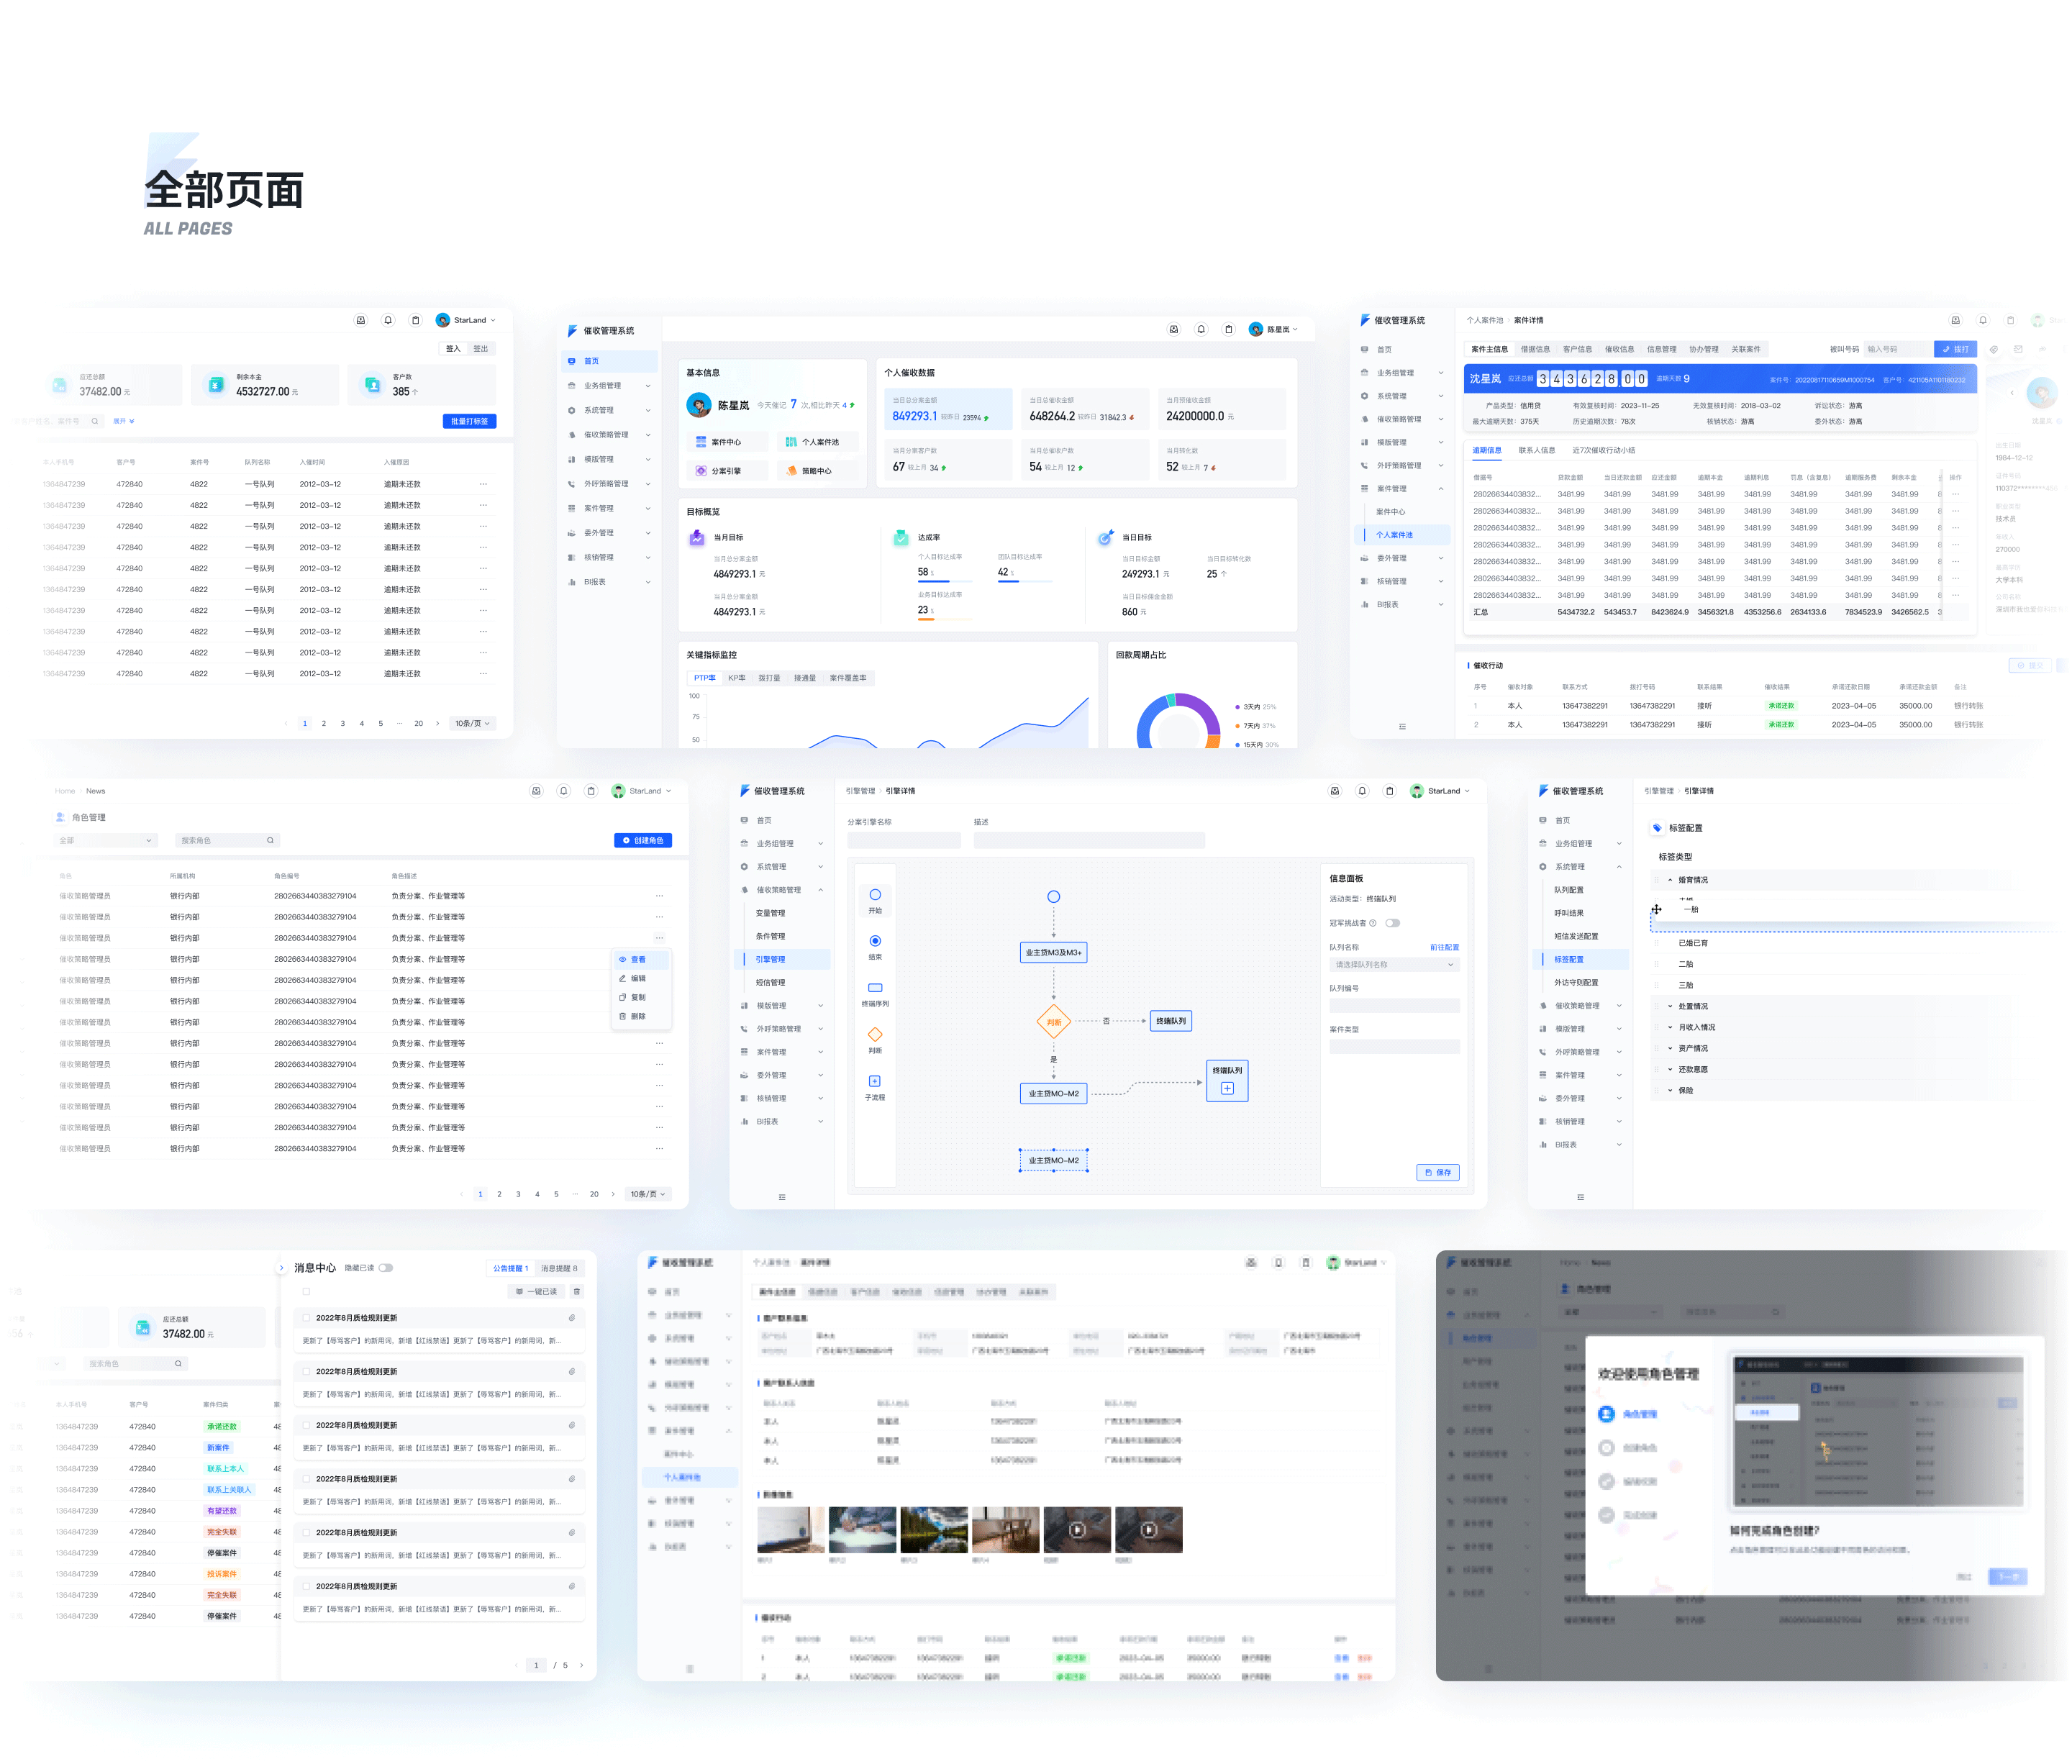
Task: Open the 请选择队列名称 dropdown
Action: pos(1394,965)
